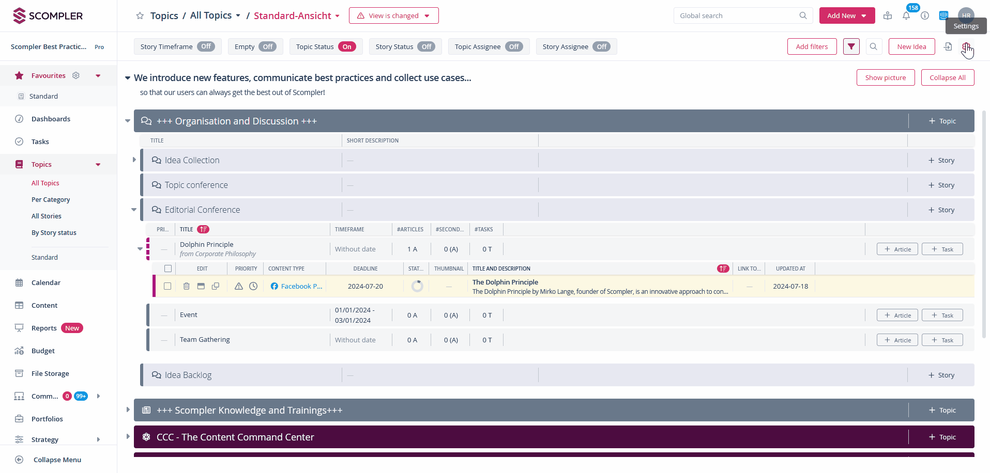Turn off the Topic Status filter
The image size is (990, 473).
[x=347, y=46]
